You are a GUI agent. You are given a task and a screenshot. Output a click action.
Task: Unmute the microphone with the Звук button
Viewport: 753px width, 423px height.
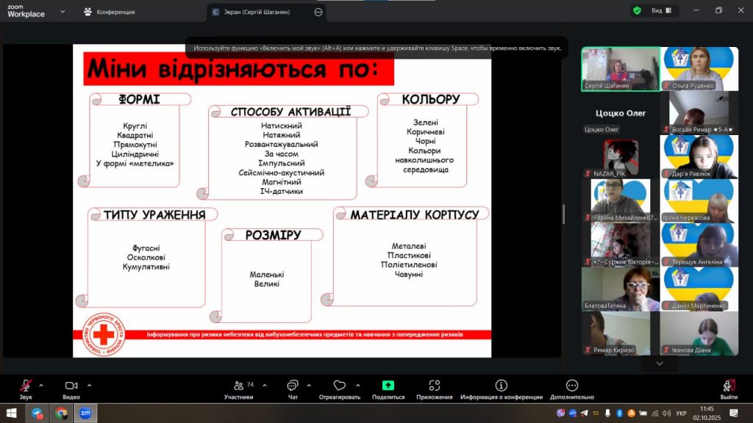pyautogui.click(x=26, y=386)
